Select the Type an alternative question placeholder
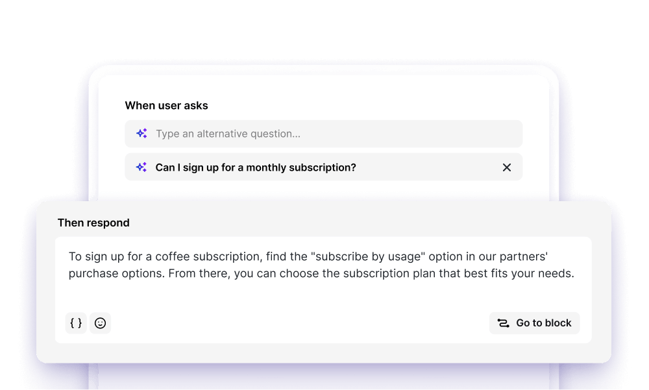 pyautogui.click(x=228, y=134)
